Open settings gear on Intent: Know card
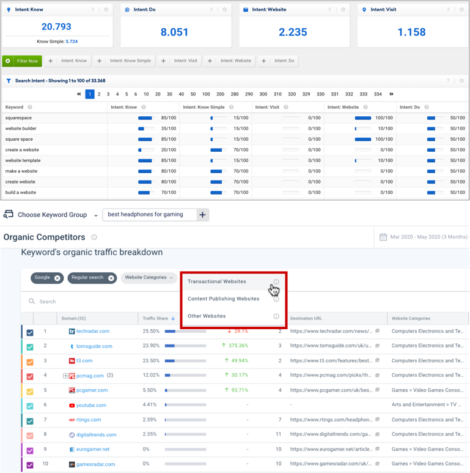 [x=106, y=10]
